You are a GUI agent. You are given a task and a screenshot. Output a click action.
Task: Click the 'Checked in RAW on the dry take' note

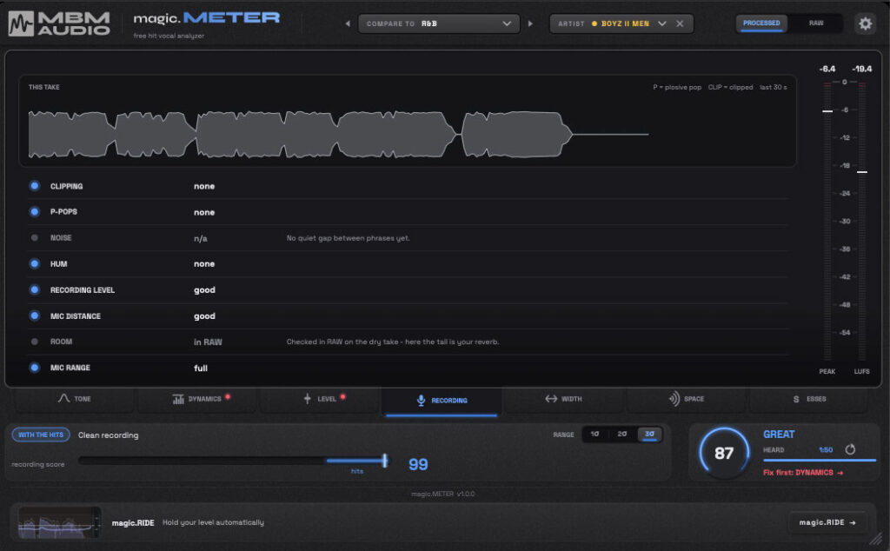point(393,342)
